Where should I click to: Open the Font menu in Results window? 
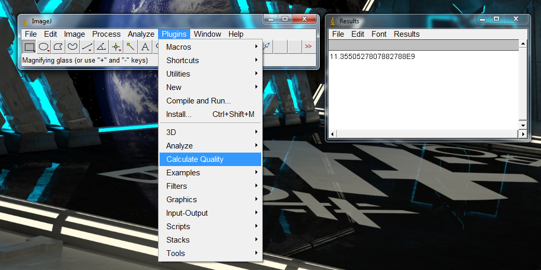(x=379, y=34)
